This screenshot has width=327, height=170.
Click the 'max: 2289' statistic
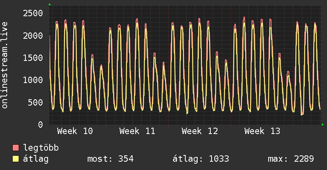[x=291, y=159]
